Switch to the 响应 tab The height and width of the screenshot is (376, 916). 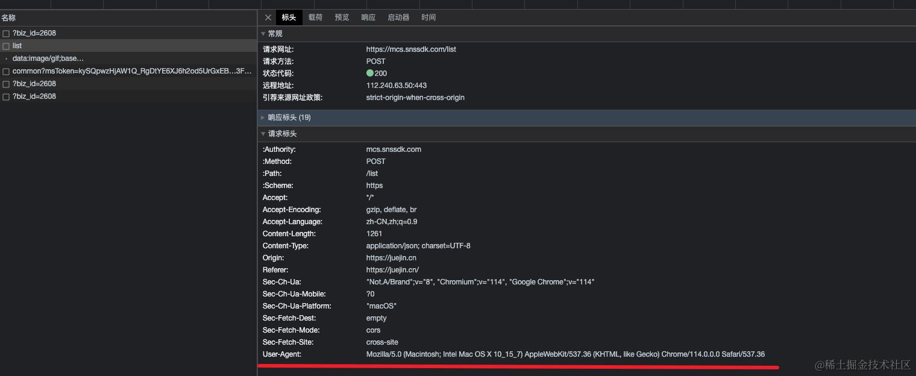[x=368, y=17]
